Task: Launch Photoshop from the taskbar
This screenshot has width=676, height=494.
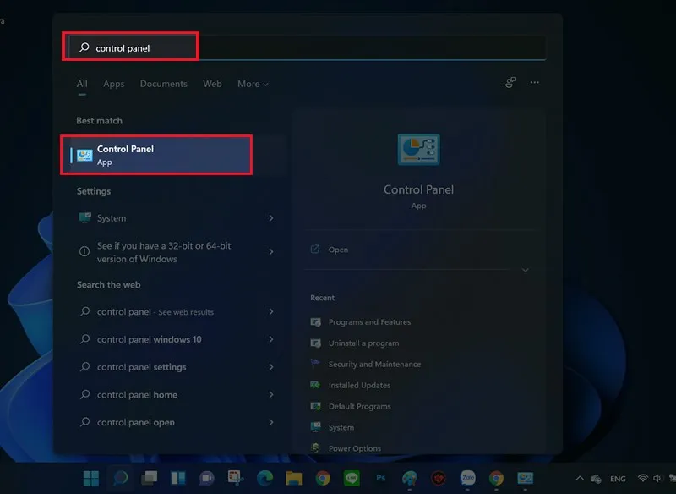Action: (380, 479)
